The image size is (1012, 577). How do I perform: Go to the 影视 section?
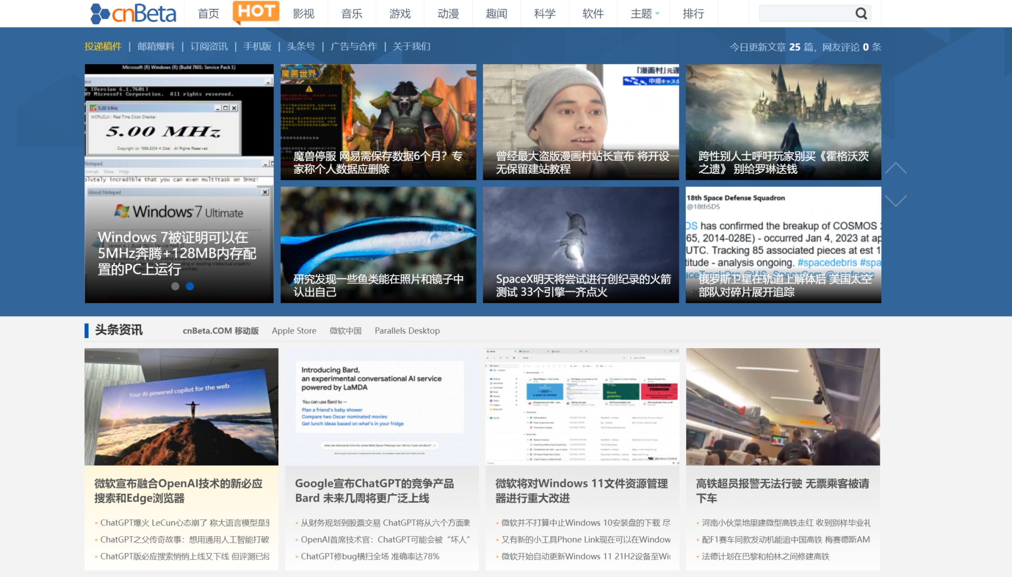point(304,14)
